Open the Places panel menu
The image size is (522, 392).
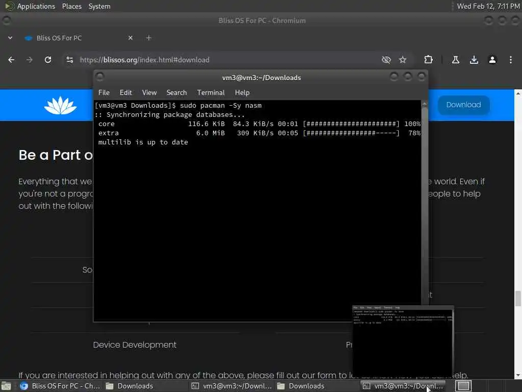tap(71, 6)
